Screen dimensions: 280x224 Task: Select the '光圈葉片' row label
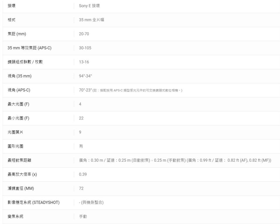[15, 132]
